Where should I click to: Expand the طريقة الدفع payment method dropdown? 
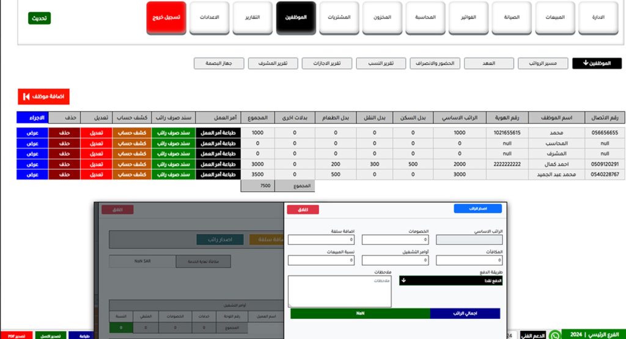click(449, 280)
